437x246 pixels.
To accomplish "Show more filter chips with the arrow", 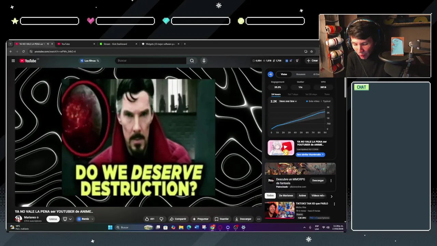I will (x=331, y=196).
